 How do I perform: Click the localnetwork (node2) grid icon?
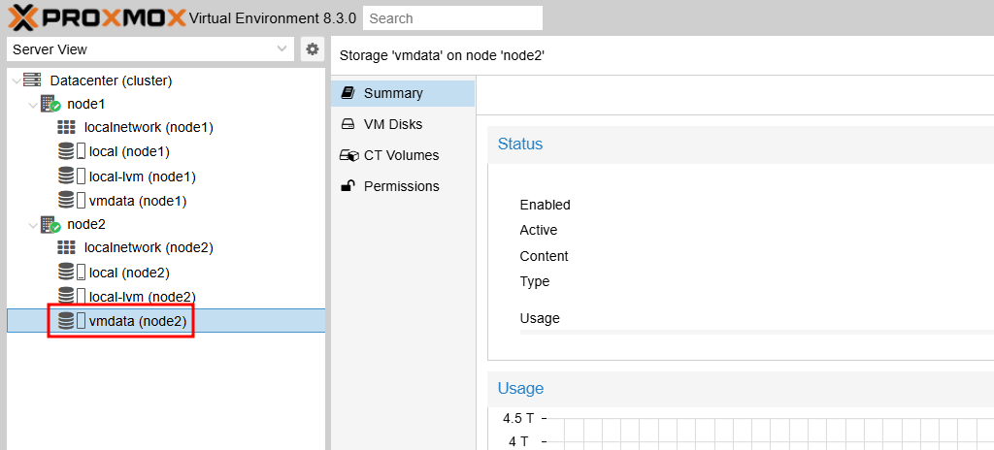(66, 248)
